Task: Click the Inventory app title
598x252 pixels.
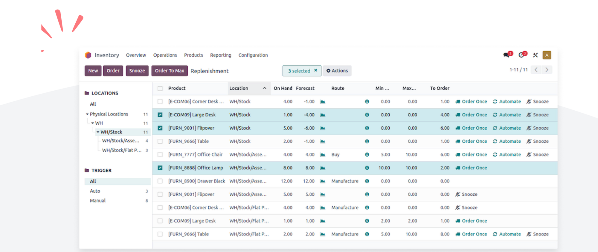Action: [107, 55]
